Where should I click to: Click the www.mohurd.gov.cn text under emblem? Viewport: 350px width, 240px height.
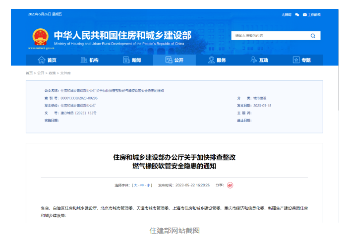pyautogui.click(x=41, y=48)
